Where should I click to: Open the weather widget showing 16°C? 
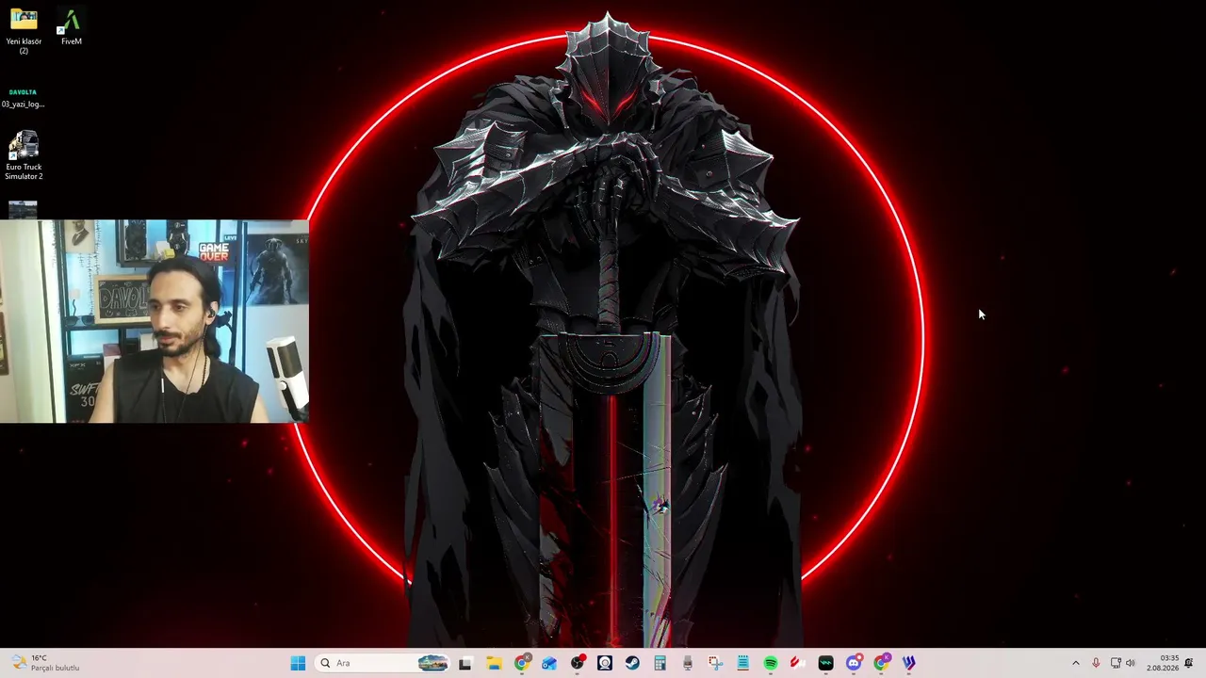click(44, 663)
